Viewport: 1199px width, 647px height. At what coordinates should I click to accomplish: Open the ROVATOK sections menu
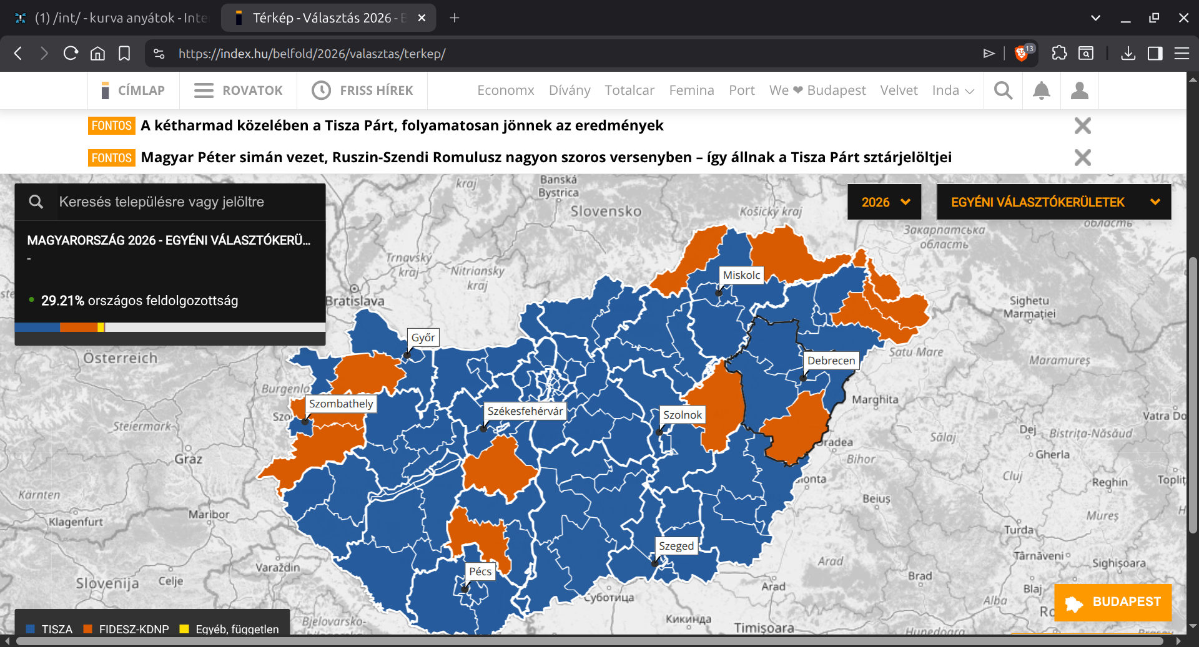click(238, 90)
